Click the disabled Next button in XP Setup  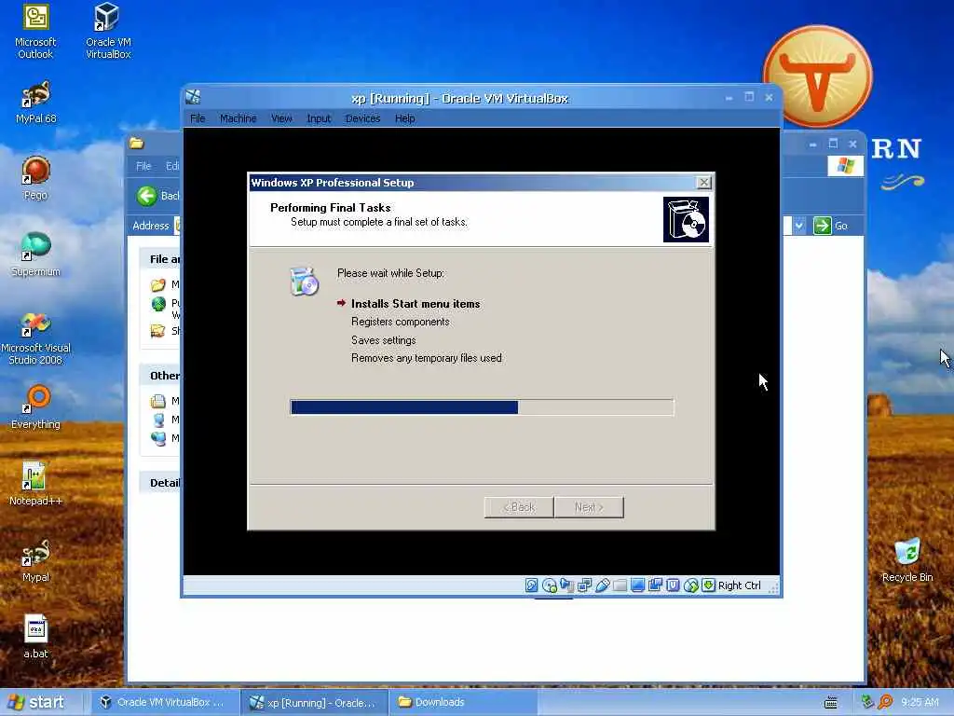coord(589,507)
